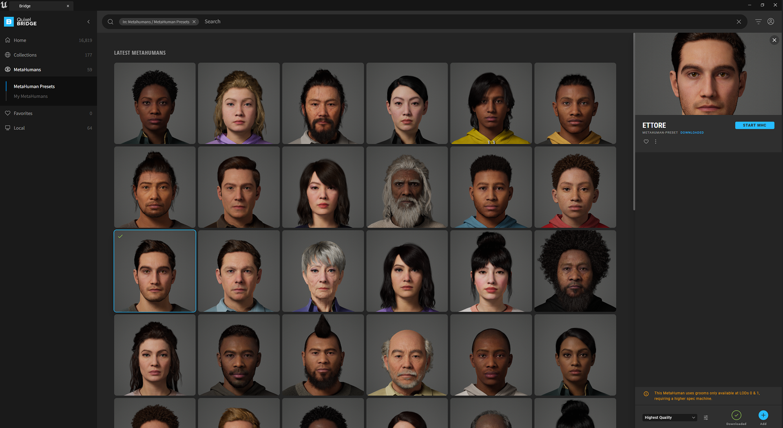Click the LATEST METAHUMANS heading
Viewport: 783px width, 428px height.
(140, 53)
